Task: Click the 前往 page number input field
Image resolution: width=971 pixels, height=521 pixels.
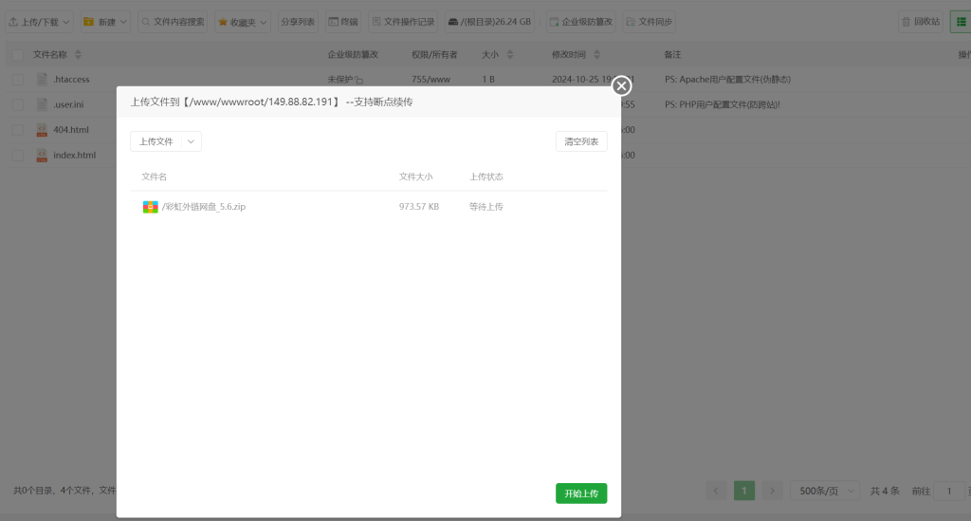Action: 949,491
